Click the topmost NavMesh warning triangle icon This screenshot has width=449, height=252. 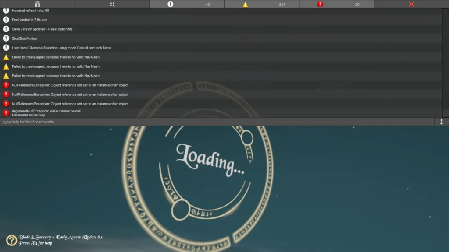[6, 57]
